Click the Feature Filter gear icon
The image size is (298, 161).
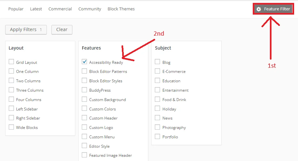259,9
